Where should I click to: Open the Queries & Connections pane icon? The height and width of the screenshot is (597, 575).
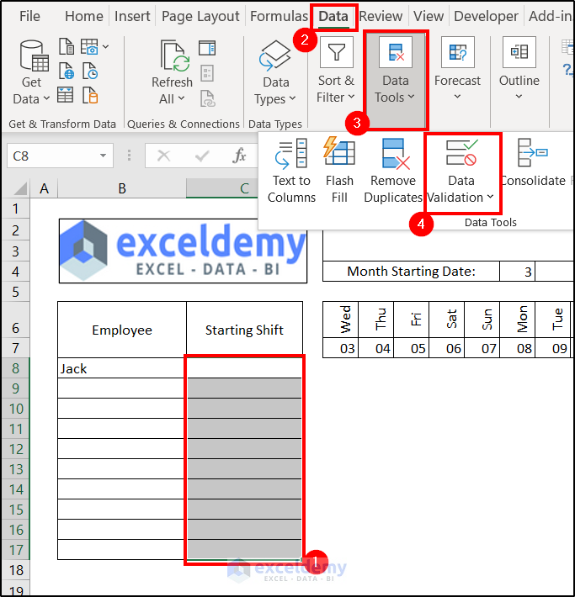207,48
